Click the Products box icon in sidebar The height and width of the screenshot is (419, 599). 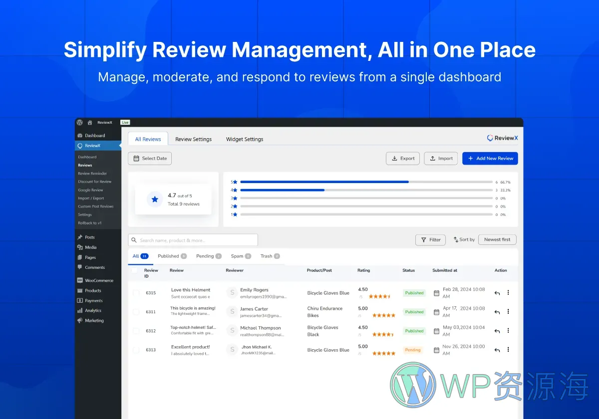click(80, 290)
